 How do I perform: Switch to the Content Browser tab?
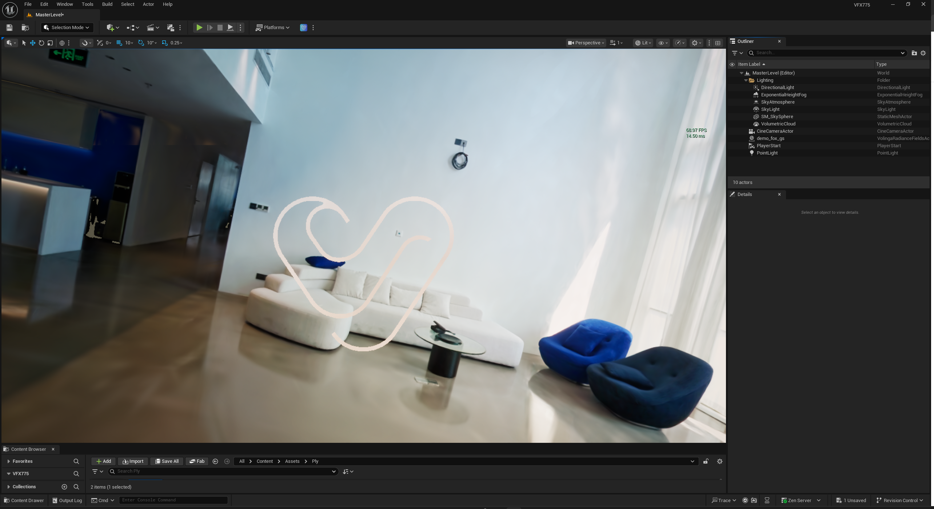point(28,449)
